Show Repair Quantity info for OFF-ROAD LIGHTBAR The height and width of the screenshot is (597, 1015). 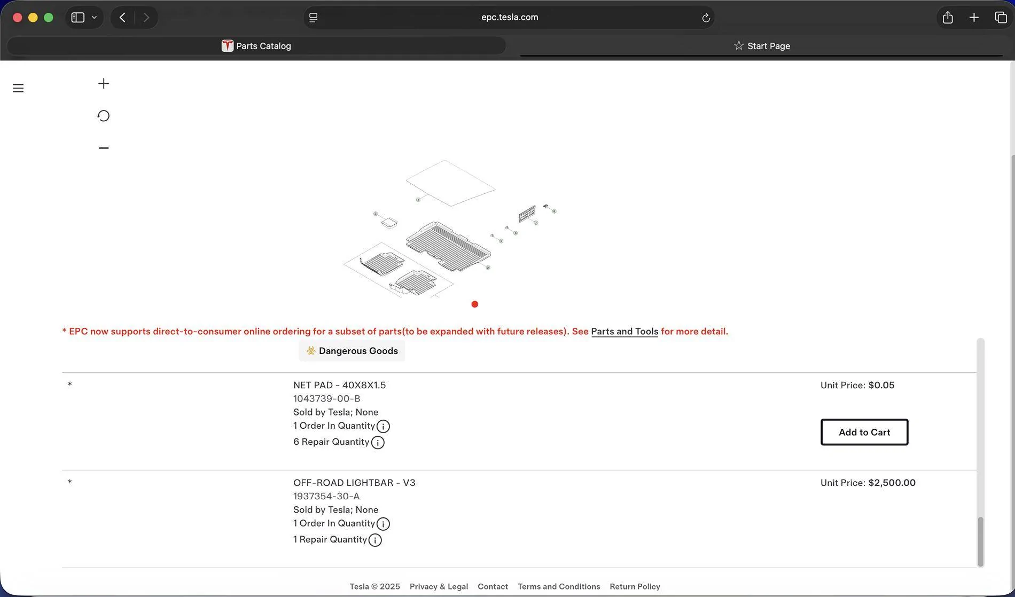[x=375, y=540]
